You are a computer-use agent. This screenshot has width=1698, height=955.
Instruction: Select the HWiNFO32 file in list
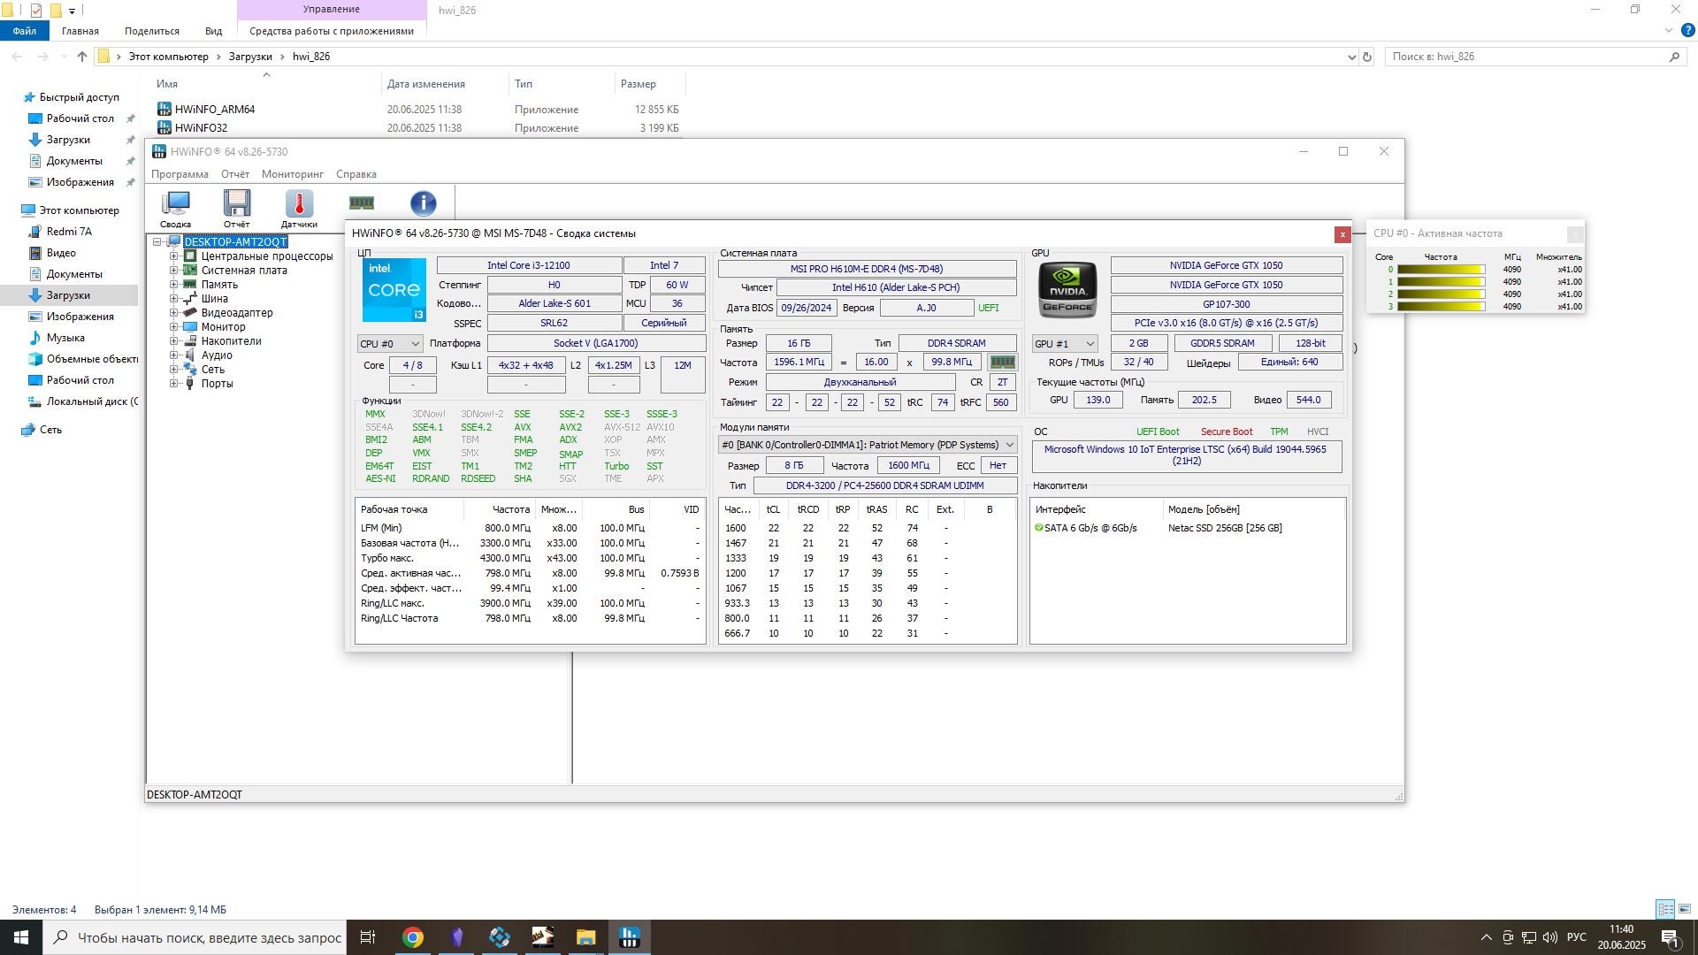(x=201, y=128)
